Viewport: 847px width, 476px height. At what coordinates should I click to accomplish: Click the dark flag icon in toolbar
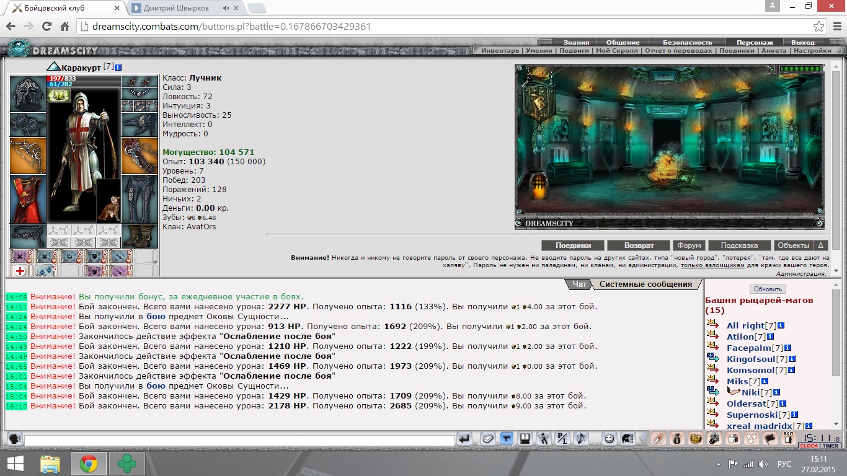[x=769, y=439]
